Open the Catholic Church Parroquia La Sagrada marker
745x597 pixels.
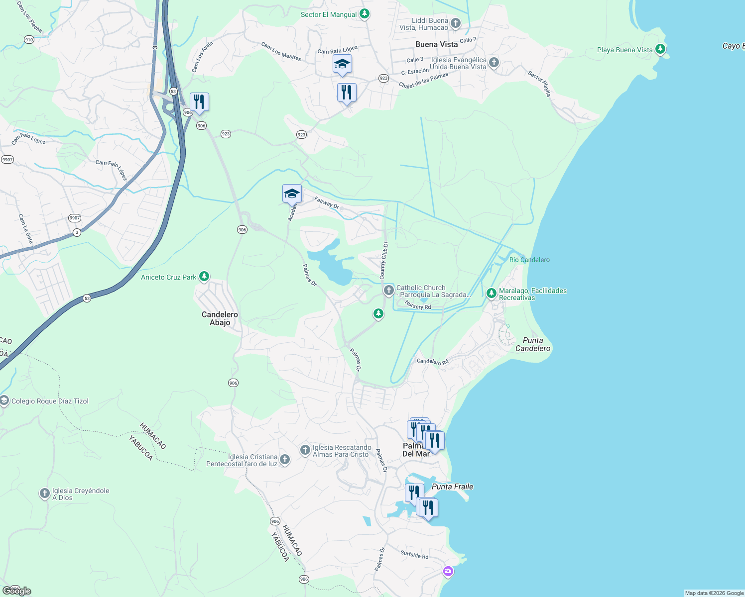[388, 290]
